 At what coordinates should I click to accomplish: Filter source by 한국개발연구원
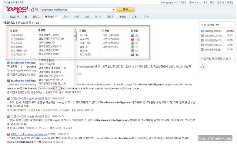point(49,35)
